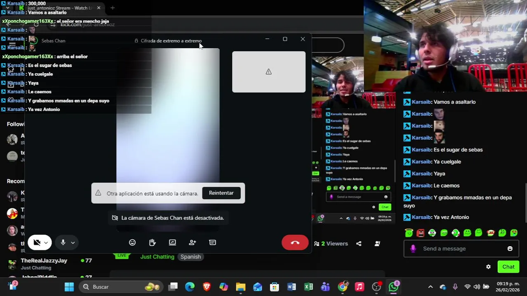This screenshot has height=296, width=527.
Task: Open Excel from taskbar
Action: pyautogui.click(x=308, y=287)
